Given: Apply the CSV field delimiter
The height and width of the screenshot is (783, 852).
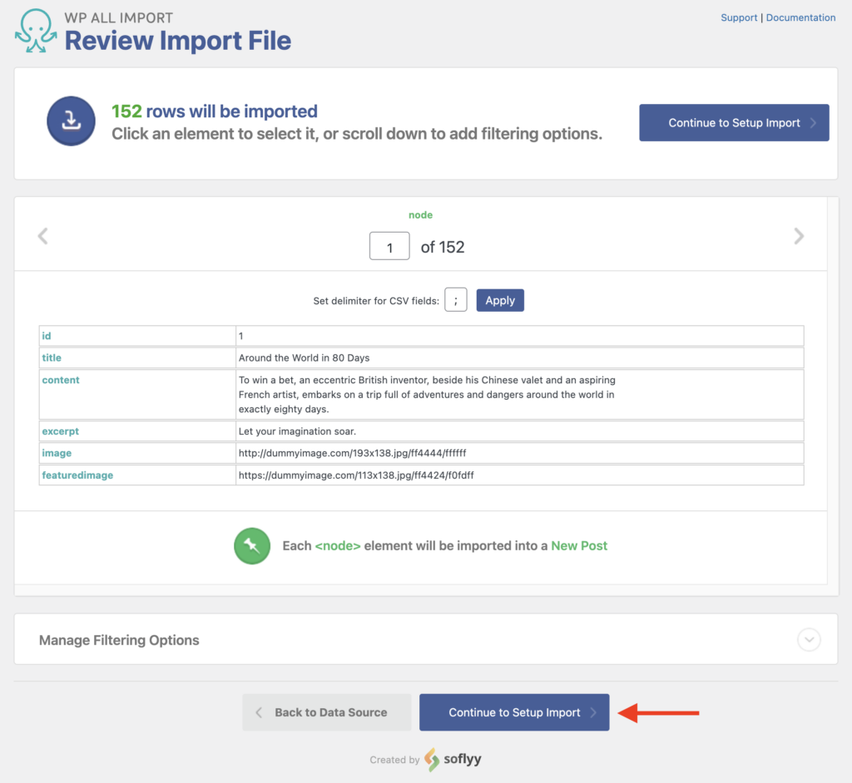Looking at the screenshot, I should tap(500, 300).
